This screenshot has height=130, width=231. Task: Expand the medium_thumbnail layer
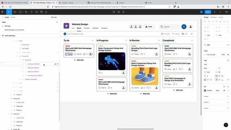20,79
